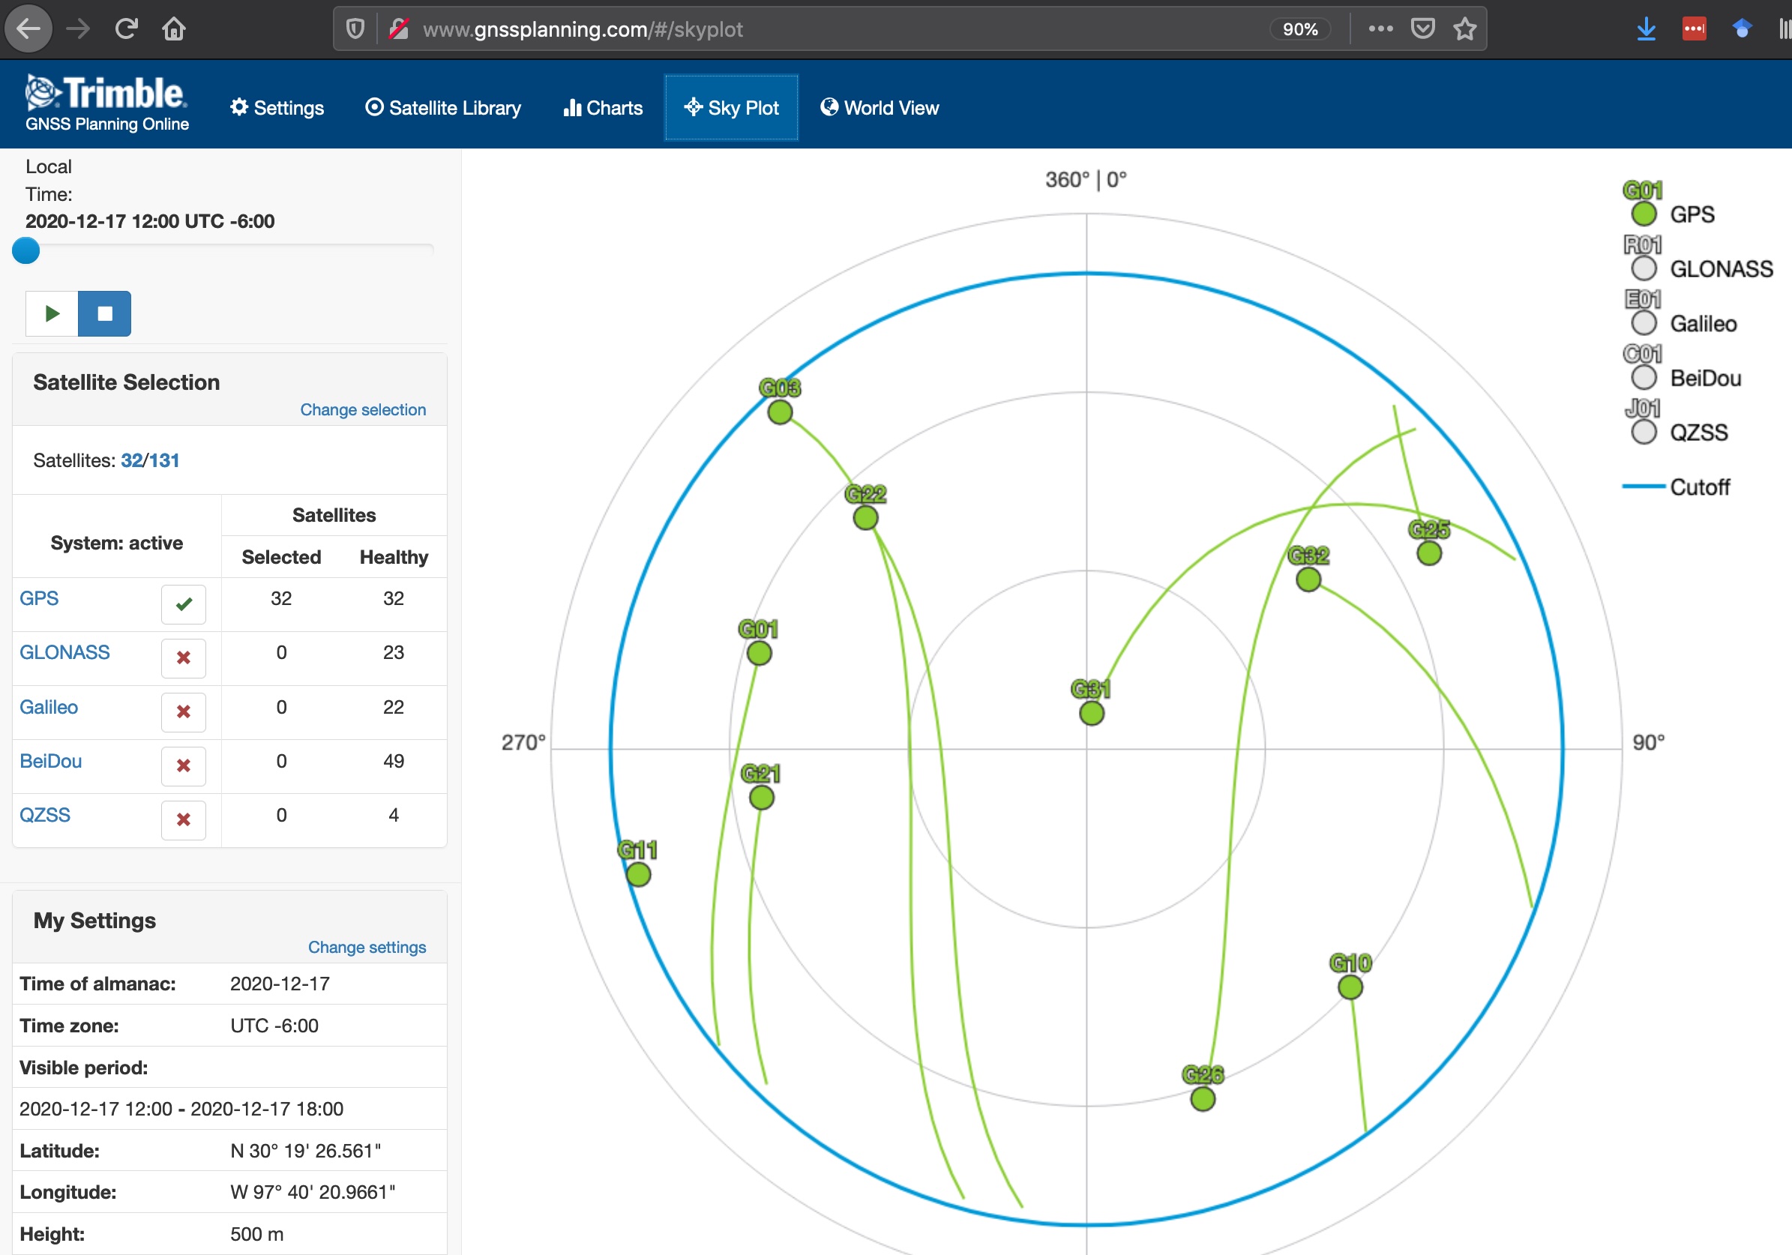1792x1255 pixels.
Task: Open the World View tab
Action: click(880, 108)
